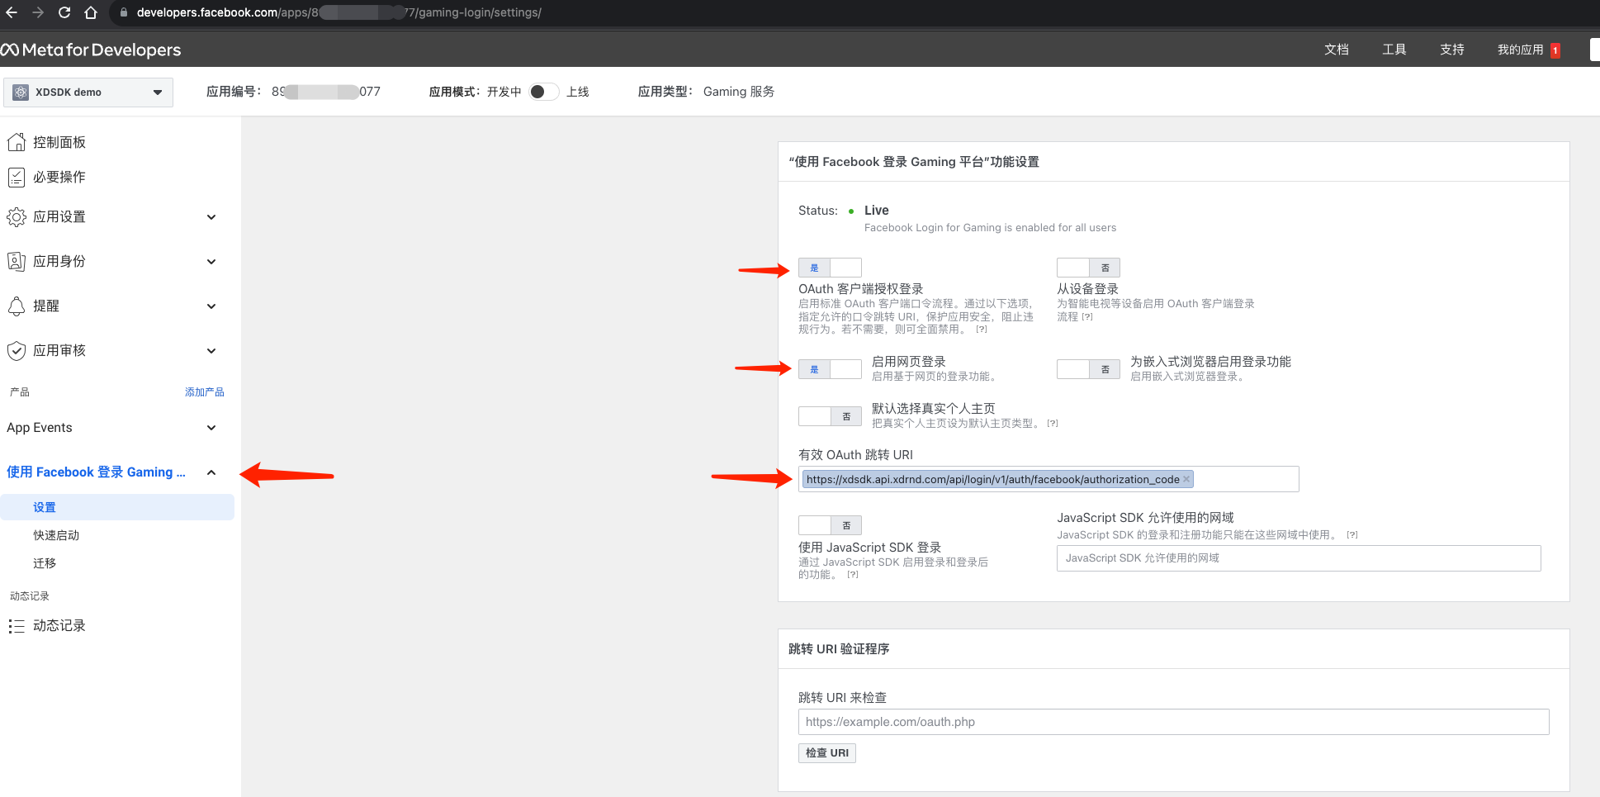Remove the OAuth redirect URI tag with x
1600x797 pixels.
pyautogui.click(x=1186, y=479)
